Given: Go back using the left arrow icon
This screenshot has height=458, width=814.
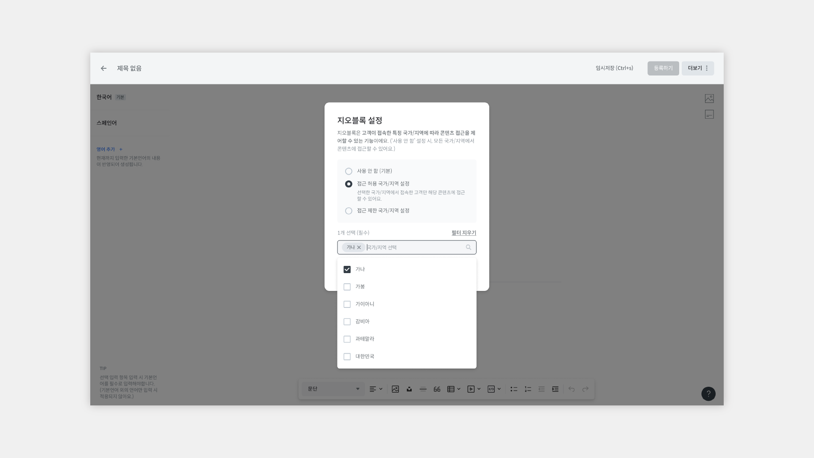Looking at the screenshot, I should click(x=103, y=68).
